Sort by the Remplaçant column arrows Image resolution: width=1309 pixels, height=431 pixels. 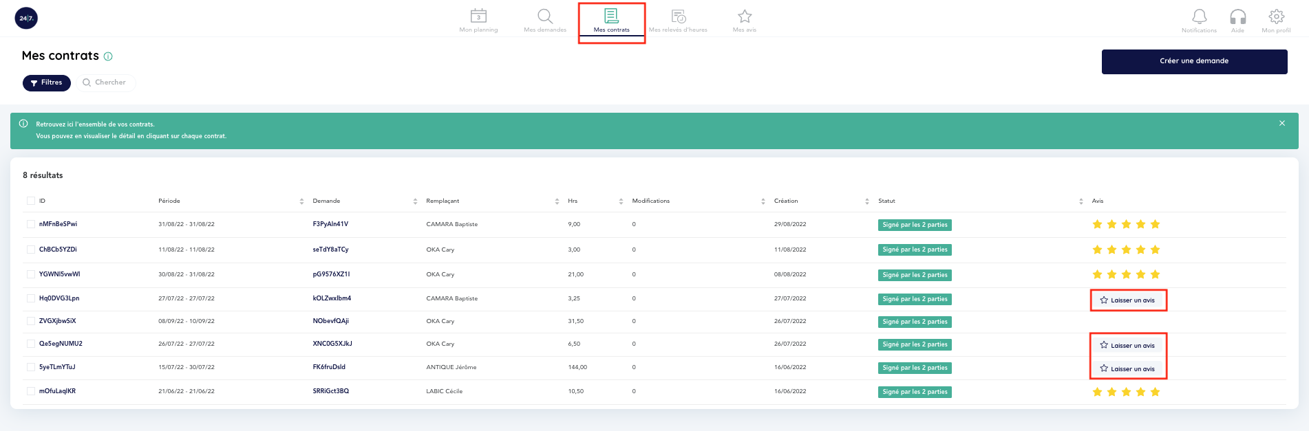557,201
